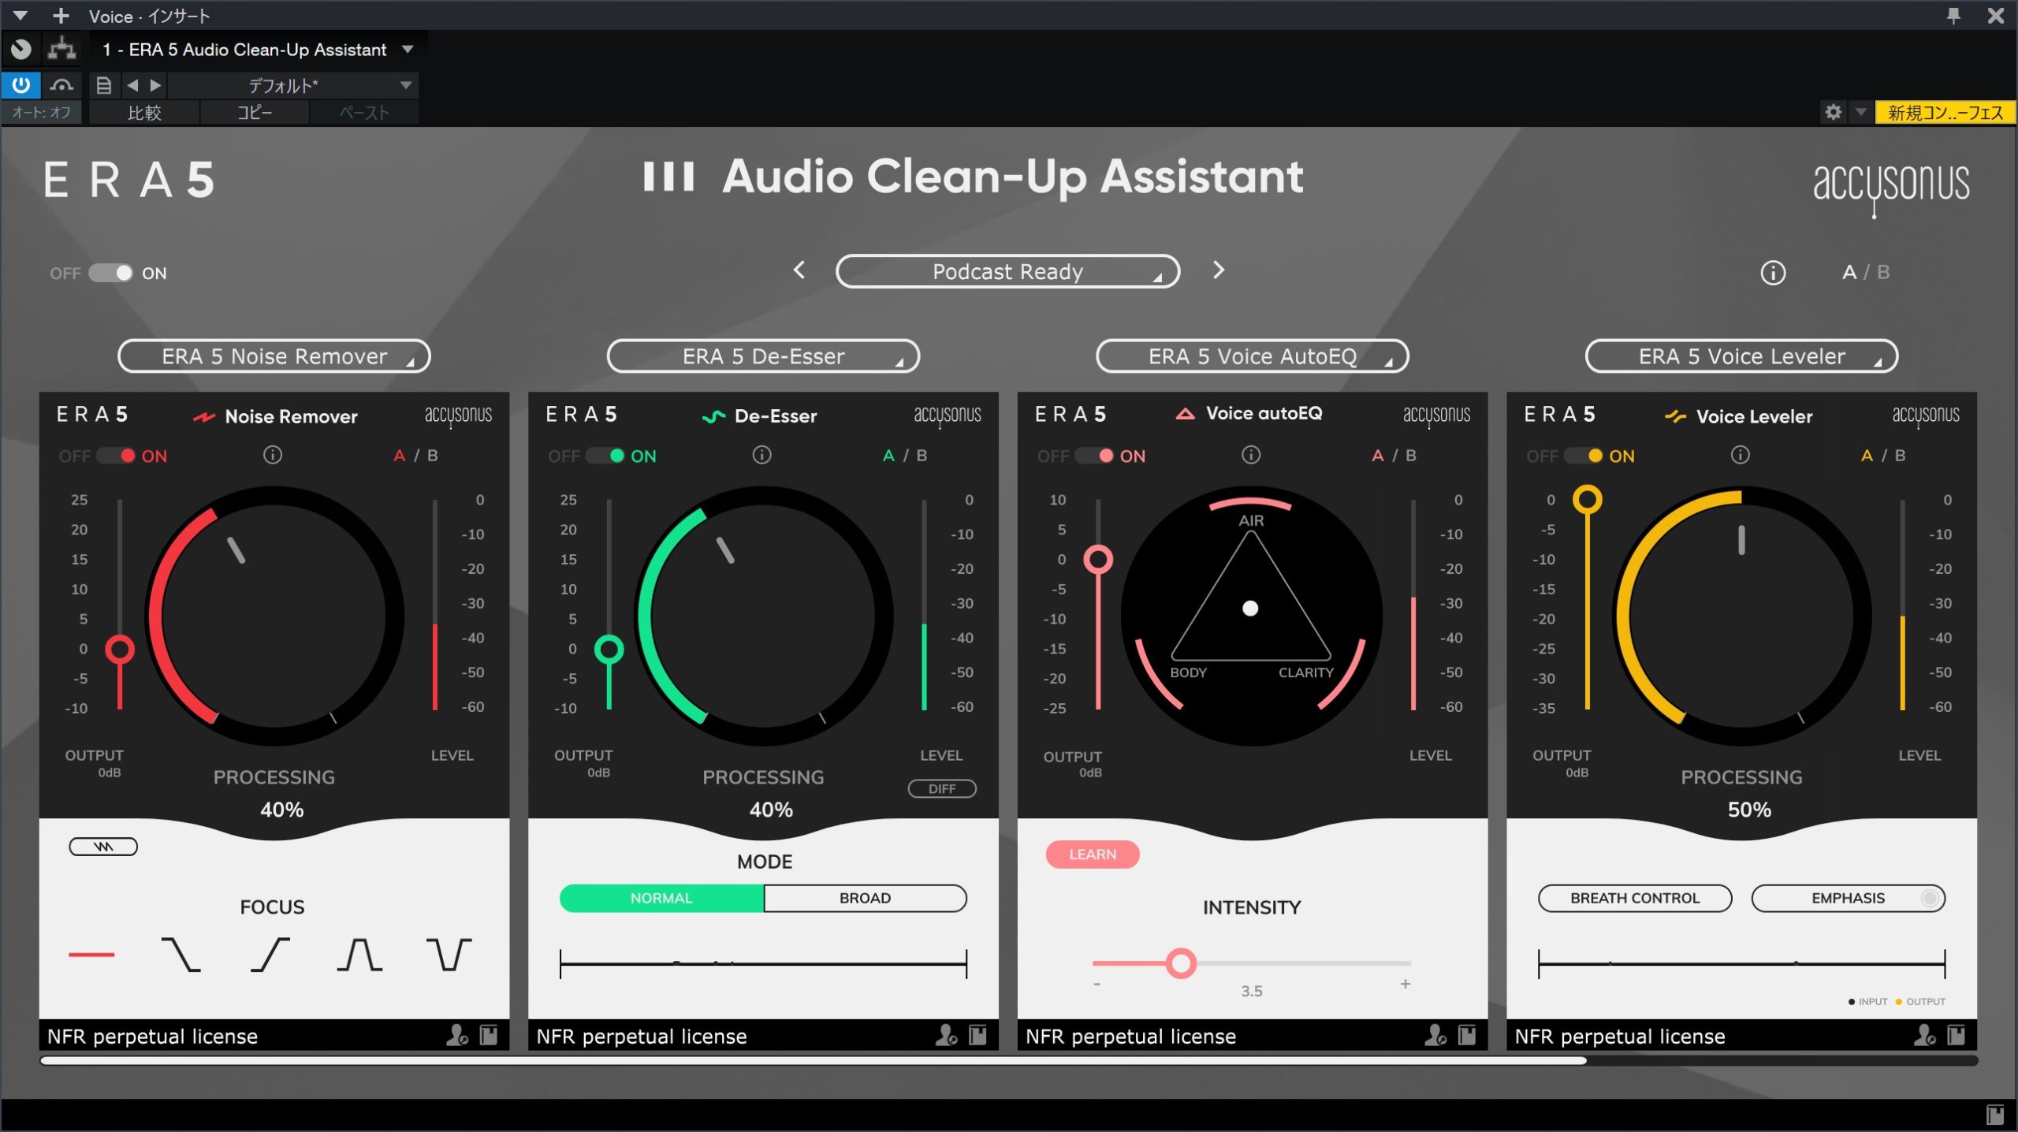The width and height of the screenshot is (2018, 1132).
Task: Open Voice Leveler user account icon
Action: (x=1924, y=1035)
